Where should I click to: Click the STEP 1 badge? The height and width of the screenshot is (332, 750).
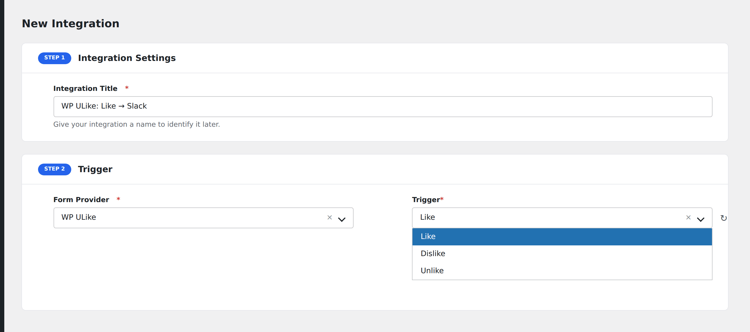pyautogui.click(x=54, y=58)
